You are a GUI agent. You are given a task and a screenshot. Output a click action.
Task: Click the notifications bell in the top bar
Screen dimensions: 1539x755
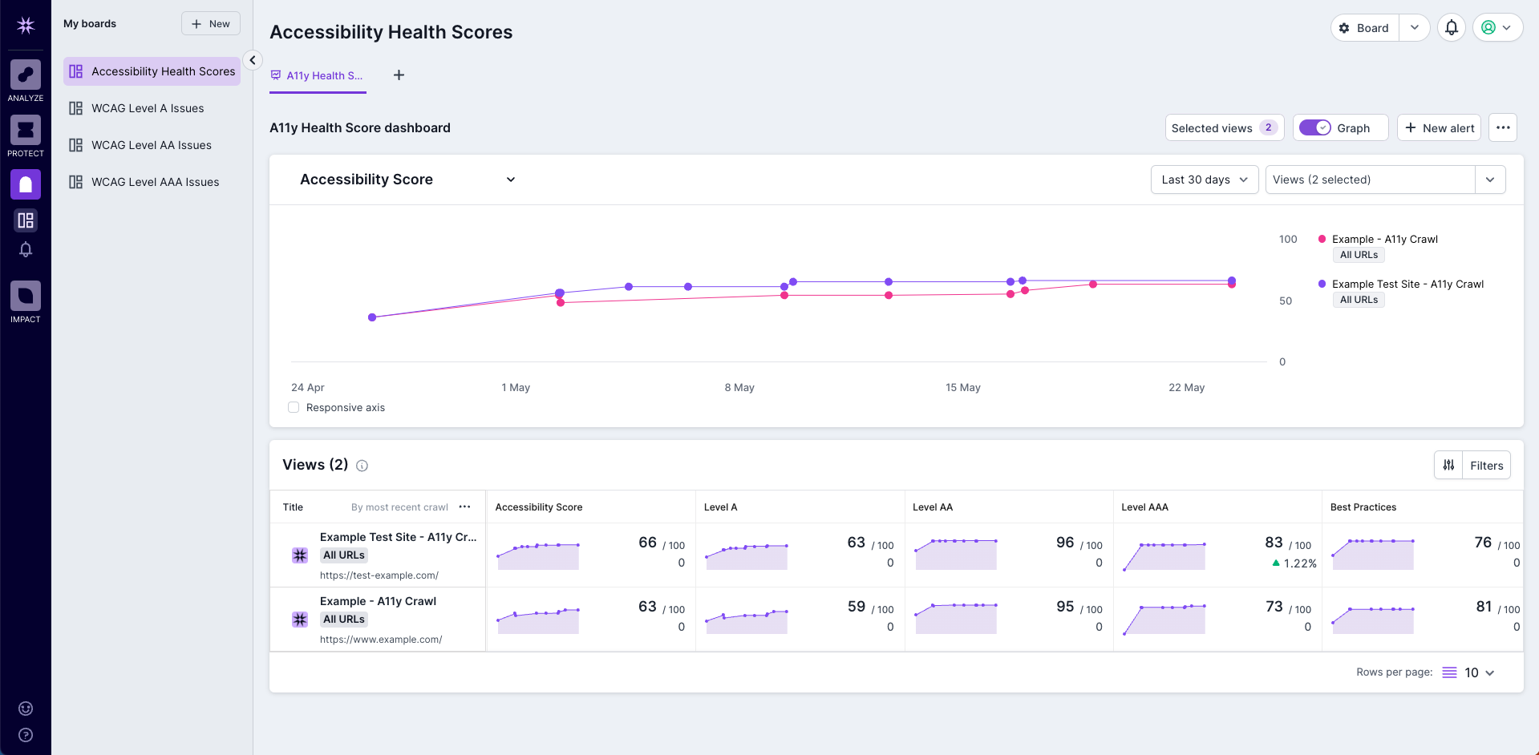(1452, 27)
